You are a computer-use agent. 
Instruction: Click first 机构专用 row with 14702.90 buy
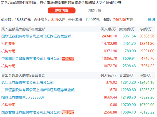(78, 43)
